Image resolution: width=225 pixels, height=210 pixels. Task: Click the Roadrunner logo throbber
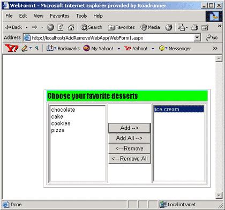click(x=214, y=16)
